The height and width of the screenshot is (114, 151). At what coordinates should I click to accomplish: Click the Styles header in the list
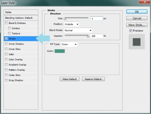coord(21,12)
